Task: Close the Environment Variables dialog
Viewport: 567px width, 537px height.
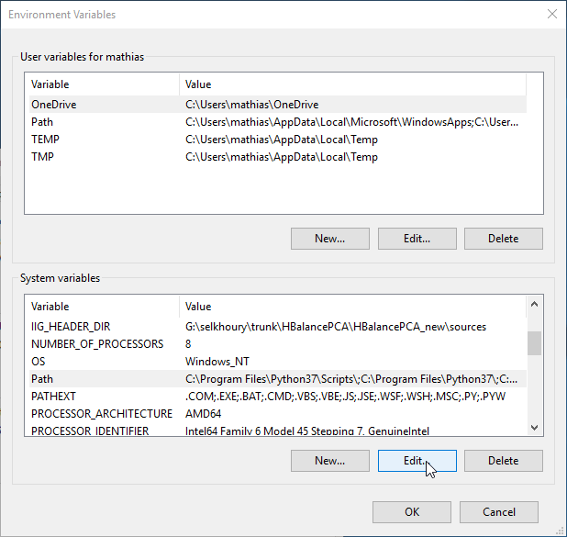Action: tap(551, 14)
